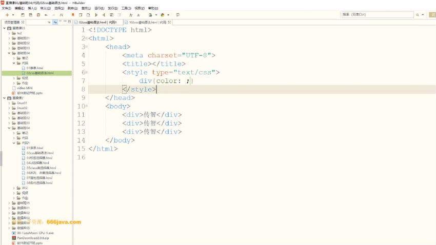Expand the linux02 folder
The image size is (436, 245).
(9, 108)
